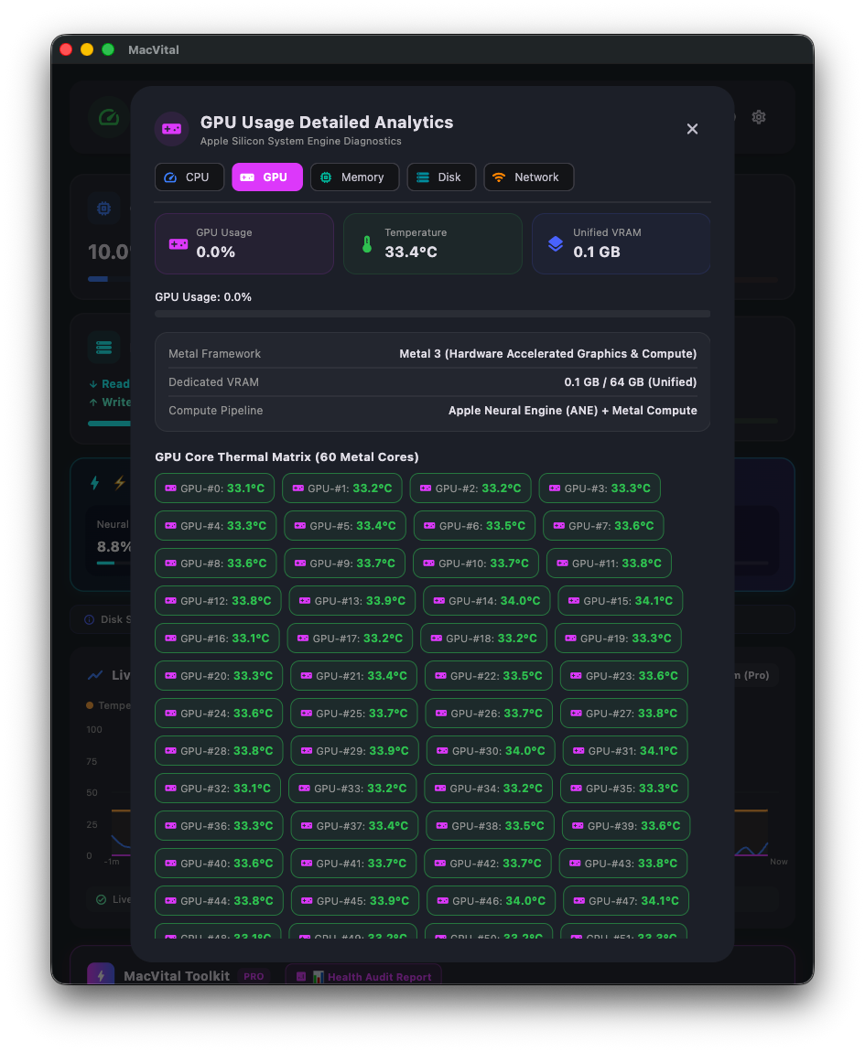The height and width of the screenshot is (1052, 865).
Task: Click the disk stack icon in background card
Action: tap(104, 348)
